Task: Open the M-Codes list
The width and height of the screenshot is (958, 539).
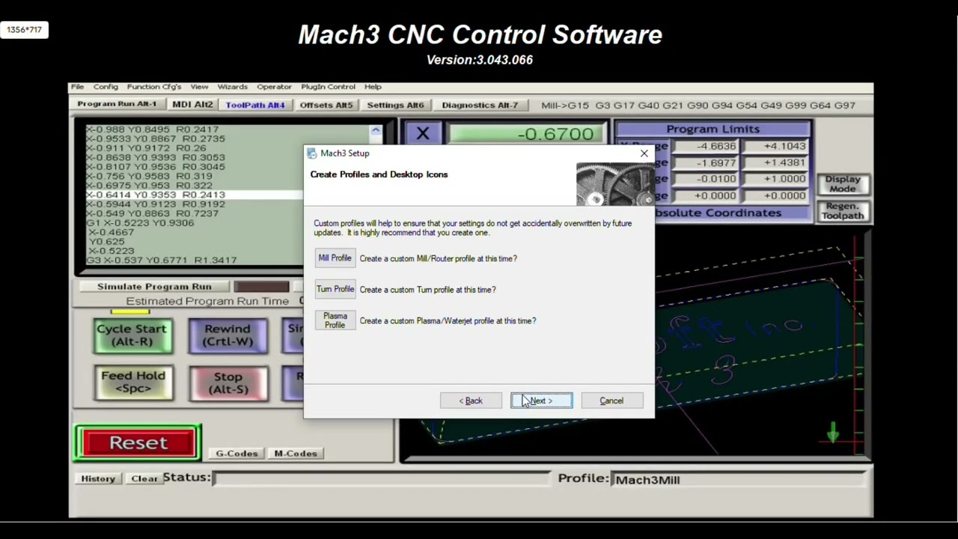Action: [x=295, y=453]
